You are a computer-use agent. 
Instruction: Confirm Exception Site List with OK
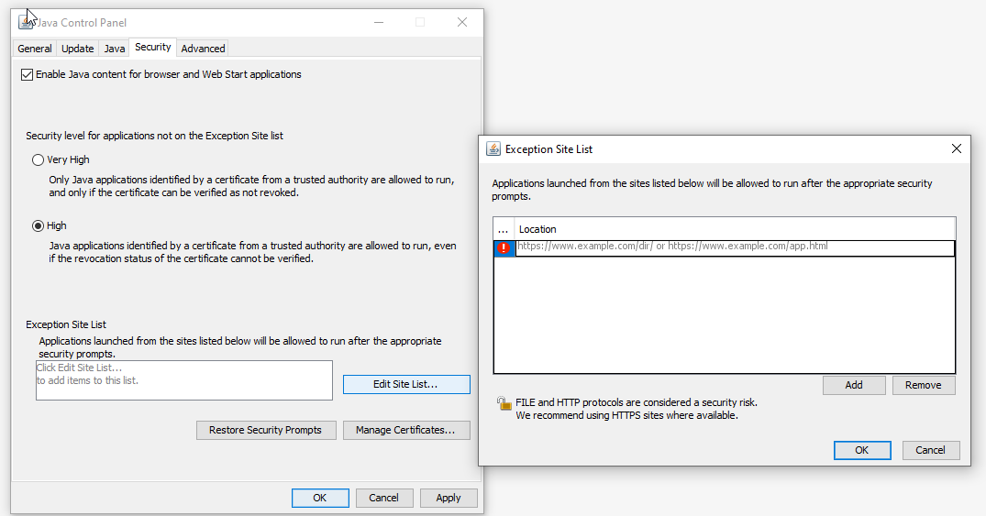862,450
